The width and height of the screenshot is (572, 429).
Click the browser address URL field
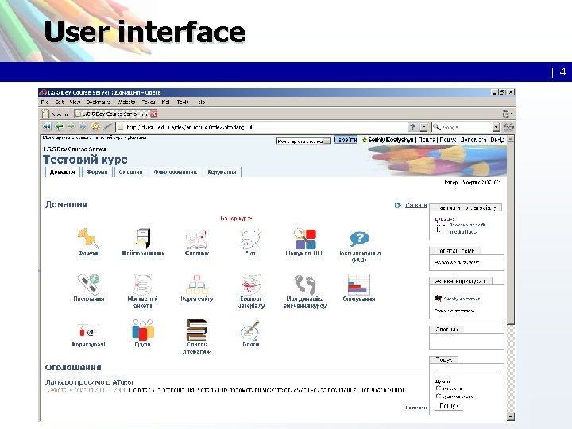pyautogui.click(x=261, y=127)
